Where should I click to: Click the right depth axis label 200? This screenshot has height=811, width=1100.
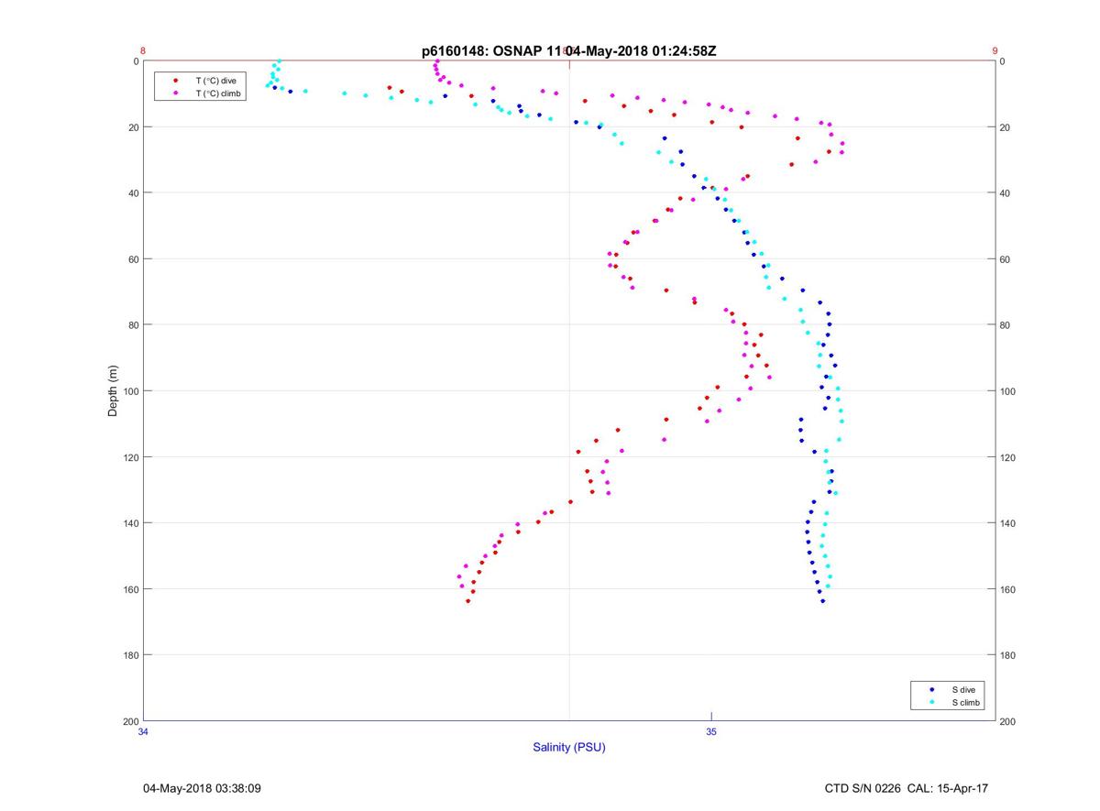click(1008, 721)
